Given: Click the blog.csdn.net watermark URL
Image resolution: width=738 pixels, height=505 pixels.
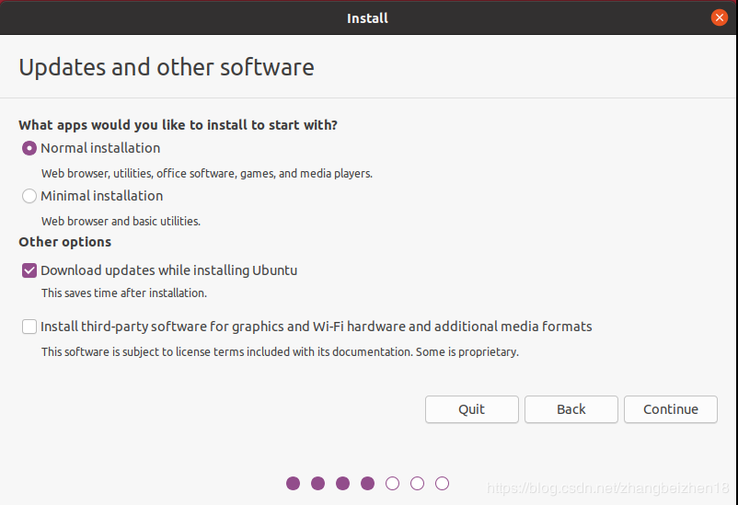Looking at the screenshot, I should (x=607, y=488).
